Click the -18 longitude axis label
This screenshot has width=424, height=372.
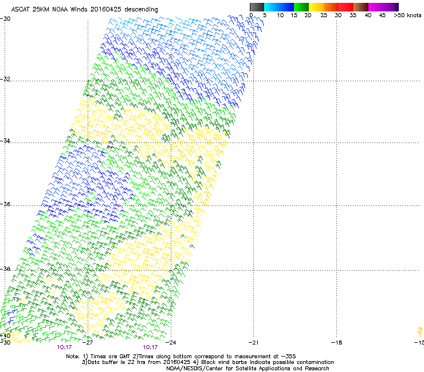point(337,343)
